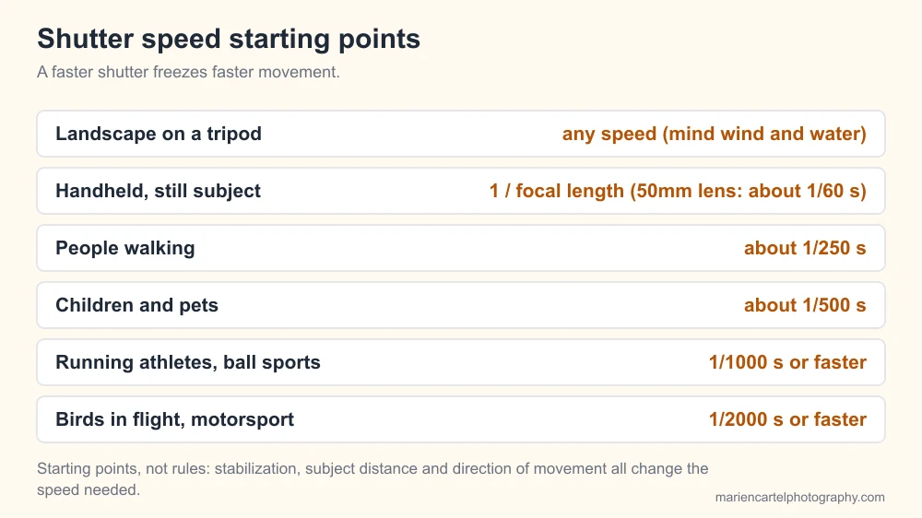
Task: Select the 'Handheld, still subject' label
Action: (x=159, y=191)
